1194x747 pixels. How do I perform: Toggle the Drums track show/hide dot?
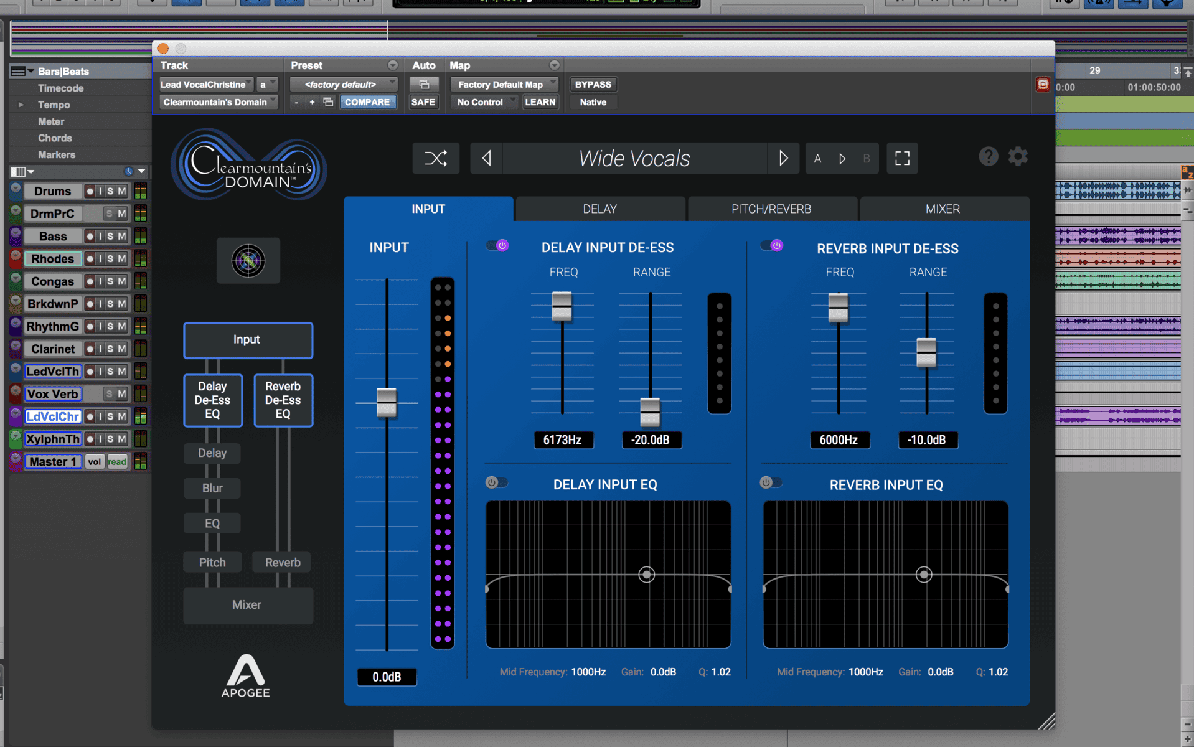tap(16, 189)
